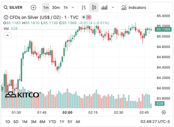Select the YTD date range

52,122
